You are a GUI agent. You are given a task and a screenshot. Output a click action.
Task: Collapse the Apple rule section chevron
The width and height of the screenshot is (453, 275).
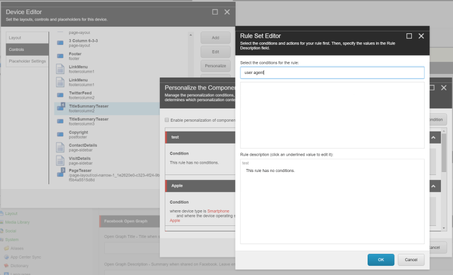[x=434, y=186]
